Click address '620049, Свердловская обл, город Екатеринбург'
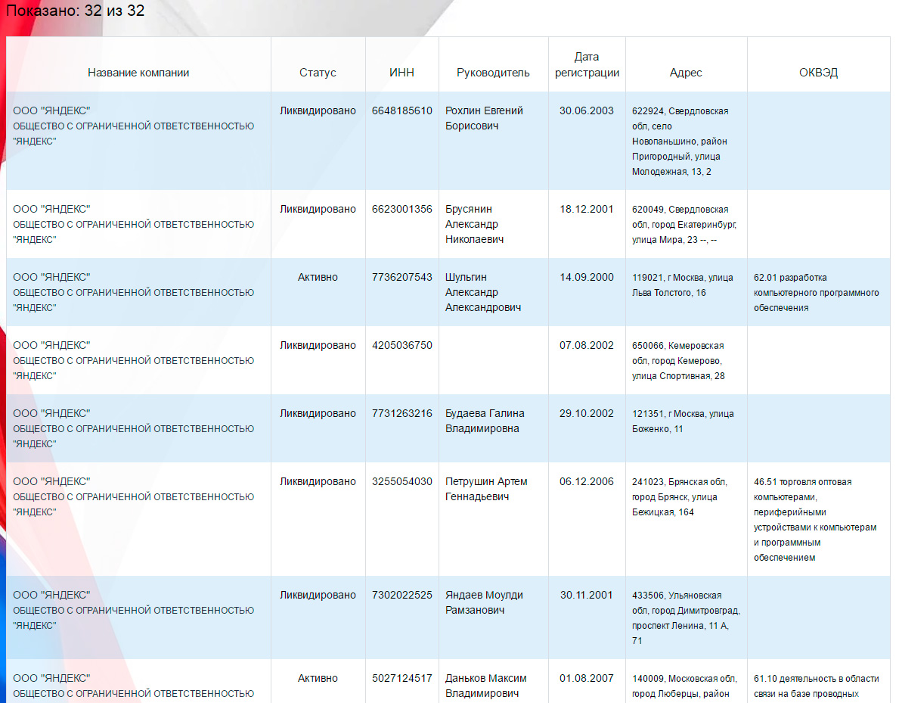 point(684,225)
